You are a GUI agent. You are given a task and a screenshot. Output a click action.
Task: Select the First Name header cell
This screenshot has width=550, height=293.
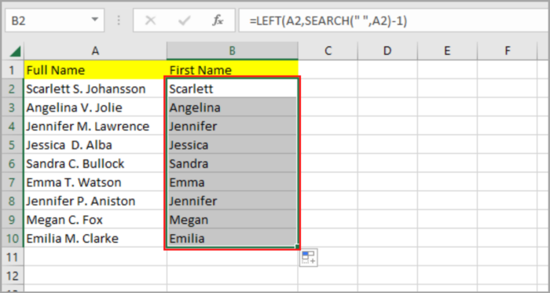tap(233, 70)
